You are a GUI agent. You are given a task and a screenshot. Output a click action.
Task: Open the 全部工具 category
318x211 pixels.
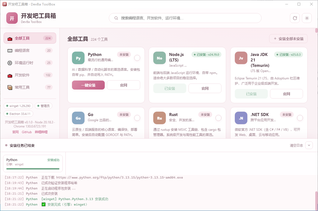[30, 38]
